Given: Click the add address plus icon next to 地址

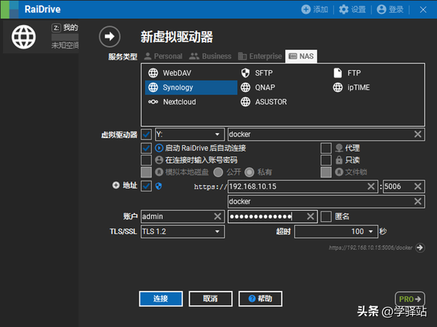Looking at the screenshot, I should tap(115, 185).
